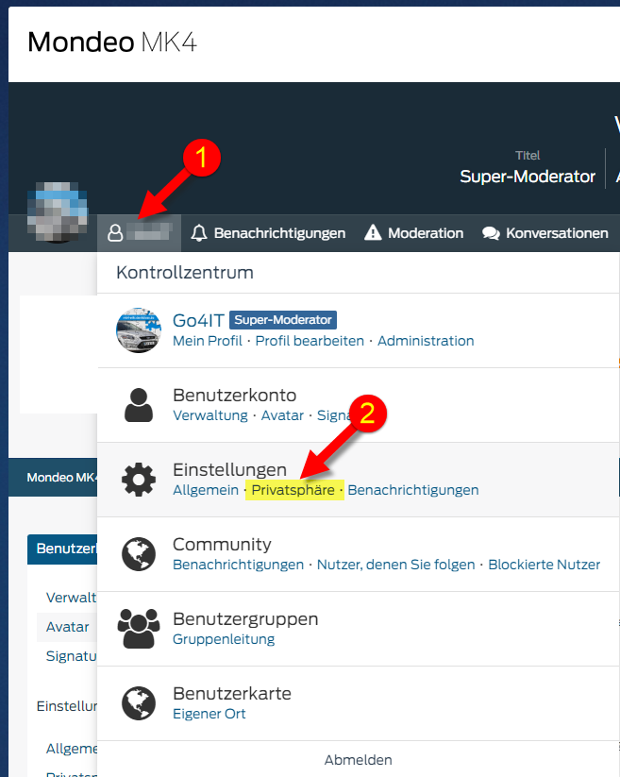Open the Administration link
620x777 pixels.
point(426,341)
